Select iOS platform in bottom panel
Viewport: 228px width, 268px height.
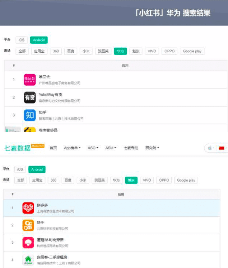[20, 169]
